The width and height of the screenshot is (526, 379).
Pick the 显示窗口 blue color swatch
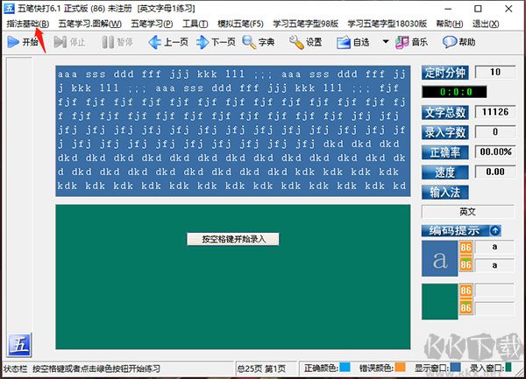point(456,367)
